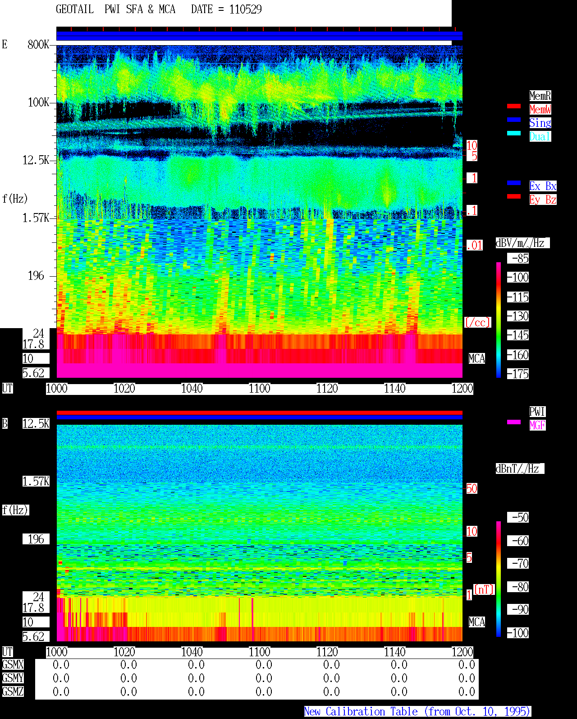Click the magenta MGF legend swatch

click(514, 422)
